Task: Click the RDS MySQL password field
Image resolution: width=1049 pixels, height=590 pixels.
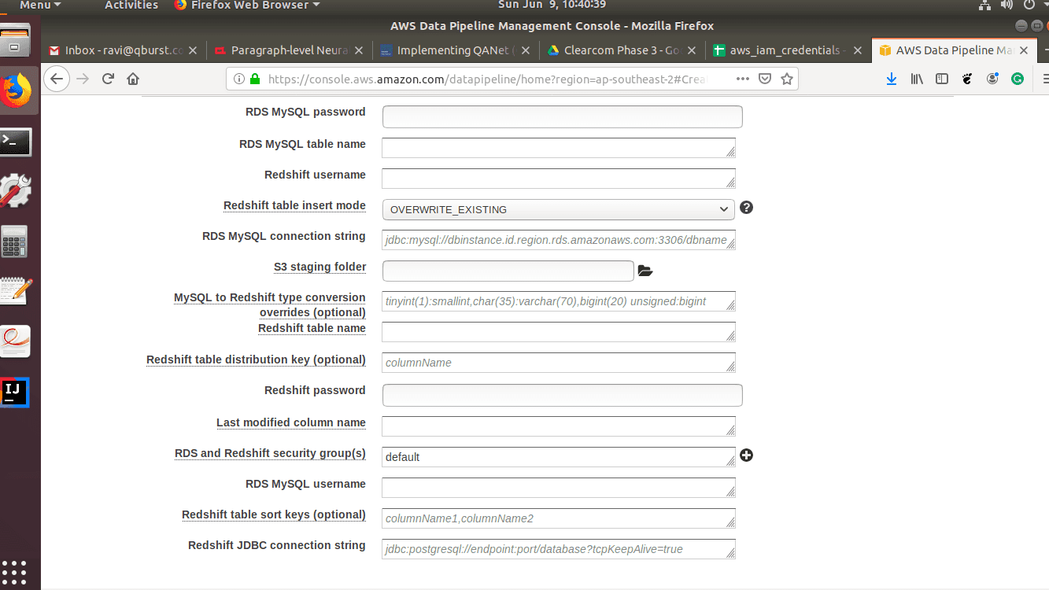Action: (x=562, y=116)
